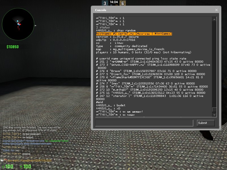Click the voice speaker icon by player name
Image resolution: width=227 pixels, height=170 pixels.
coord(2,161)
